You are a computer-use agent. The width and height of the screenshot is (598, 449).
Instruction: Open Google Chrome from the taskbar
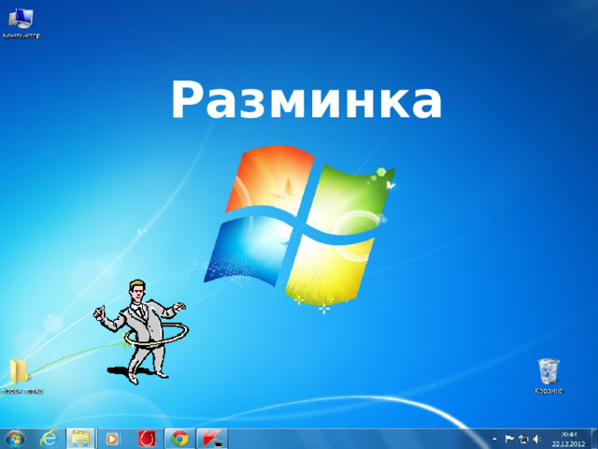pyautogui.click(x=179, y=439)
